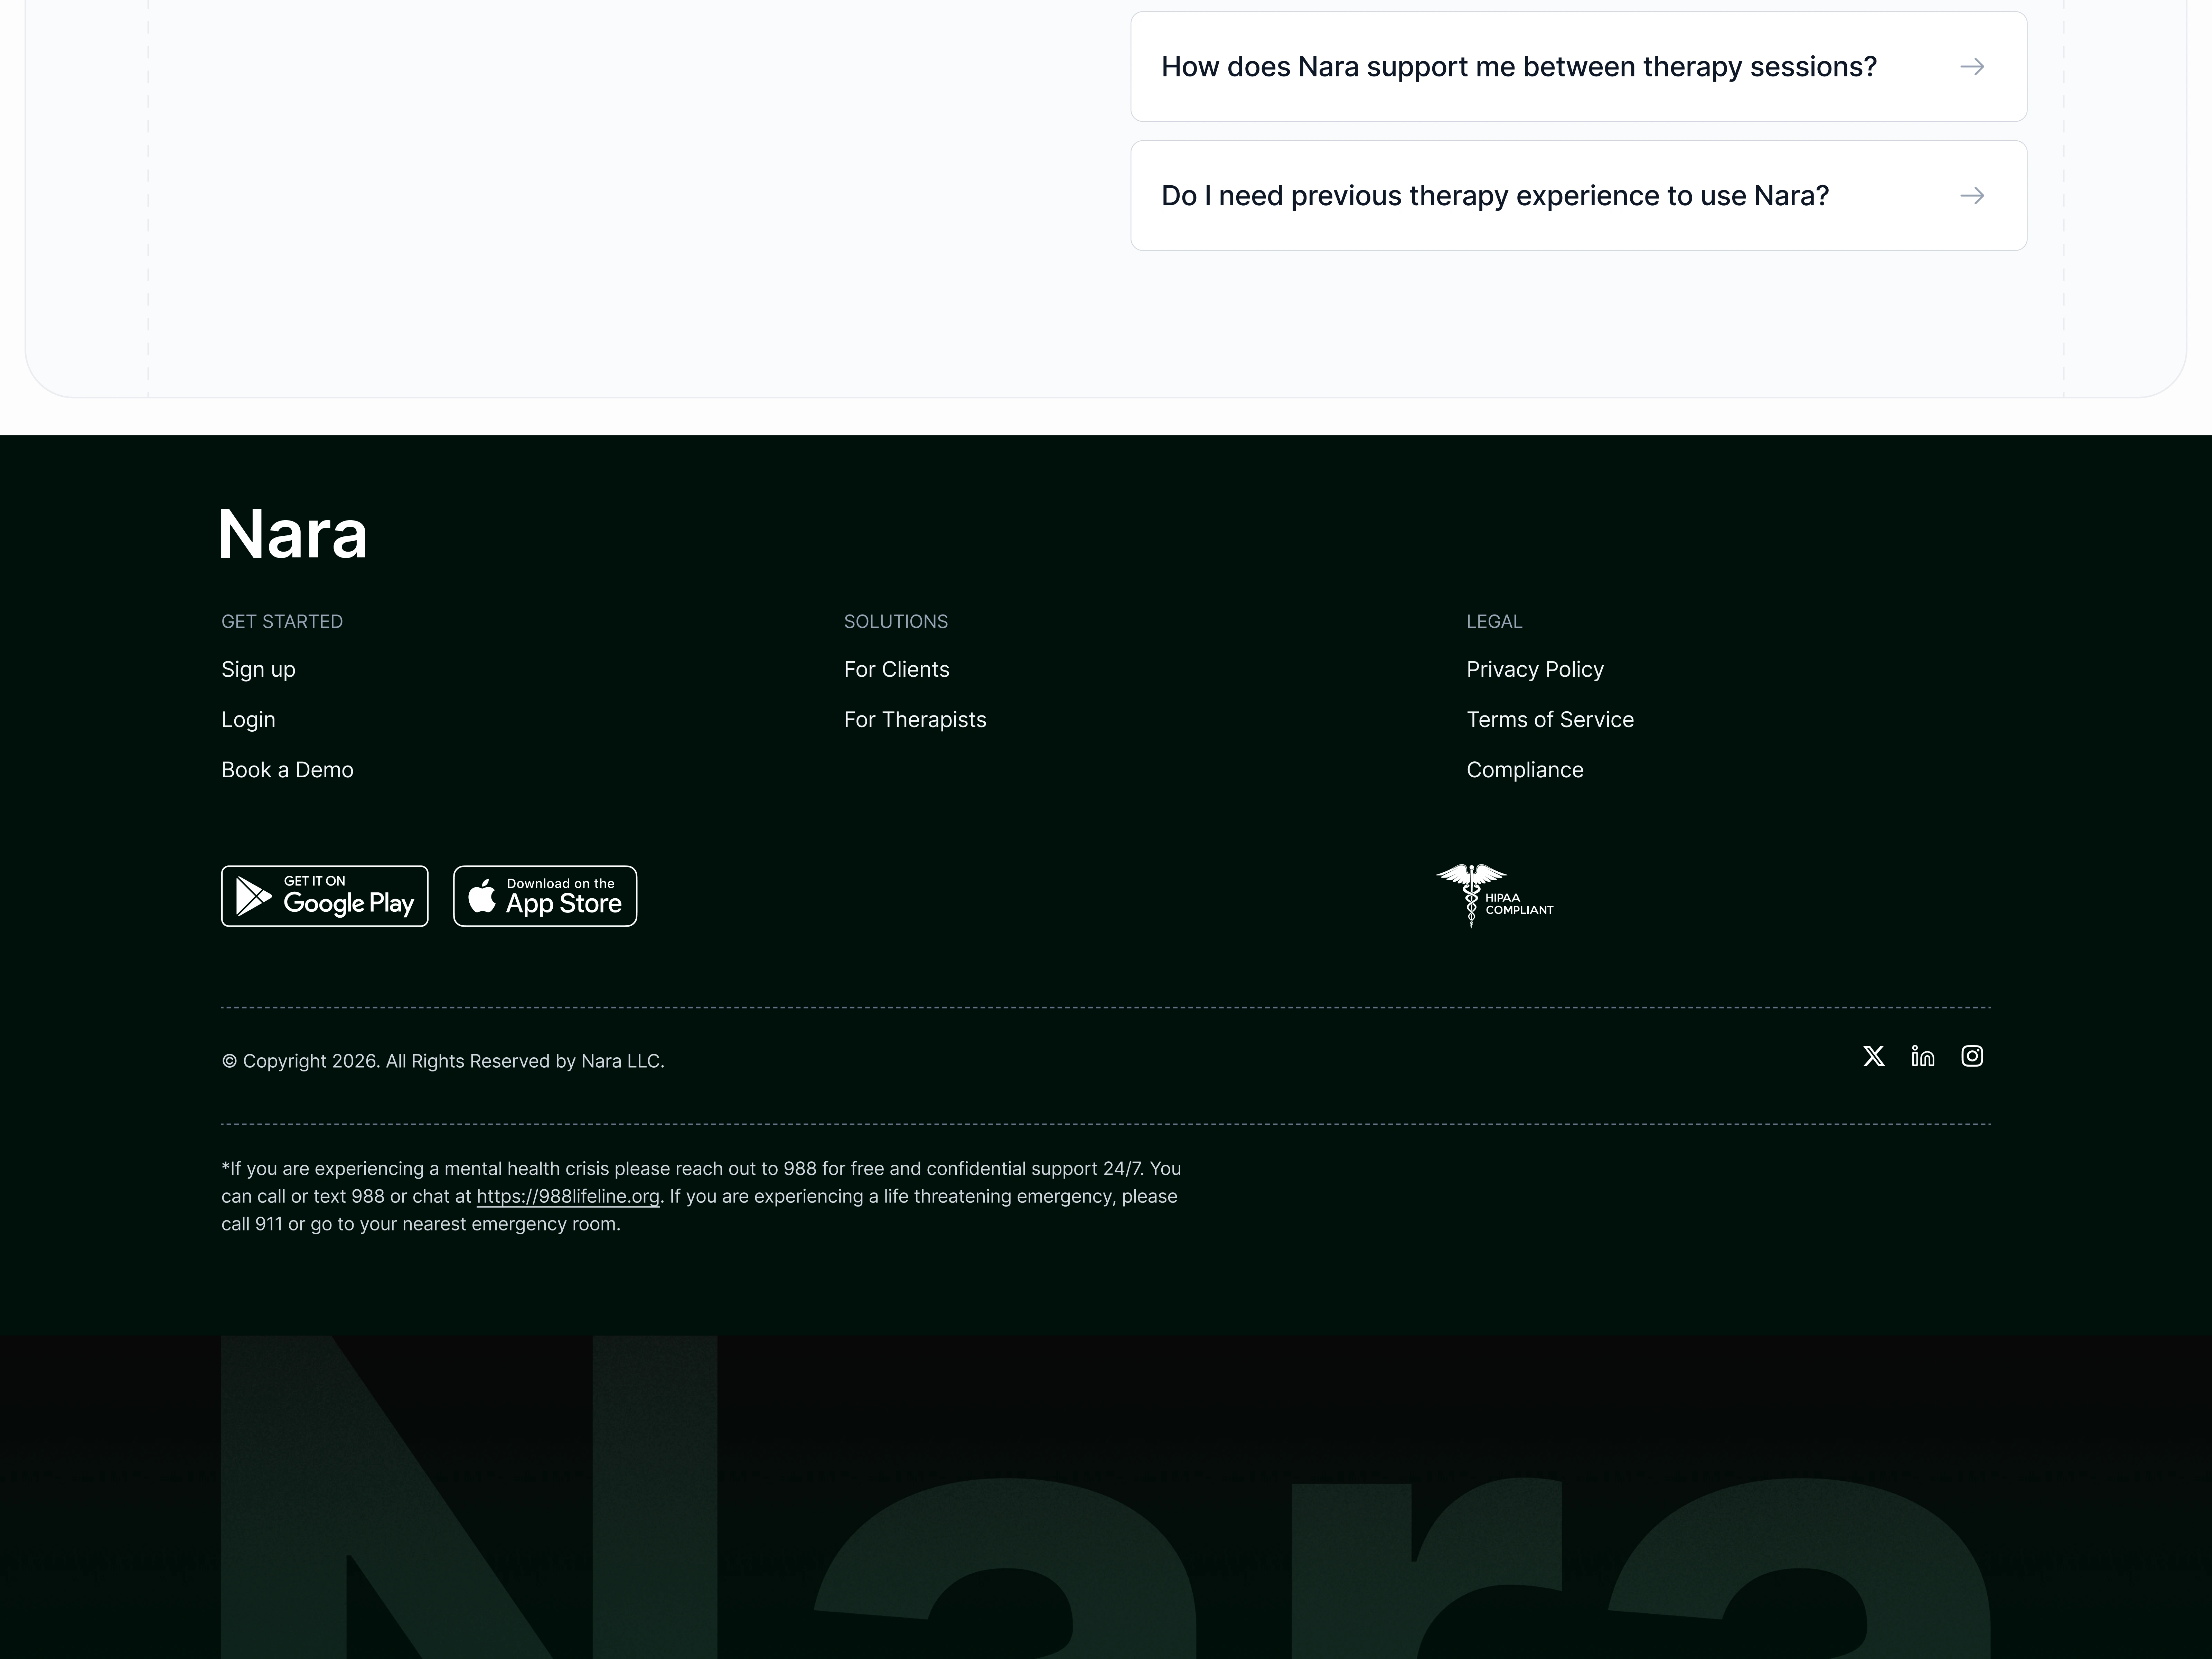
Task: Open the For Clients solutions page
Action: (x=896, y=669)
